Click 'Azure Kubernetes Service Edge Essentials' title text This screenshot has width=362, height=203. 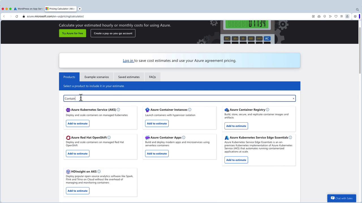259,138
